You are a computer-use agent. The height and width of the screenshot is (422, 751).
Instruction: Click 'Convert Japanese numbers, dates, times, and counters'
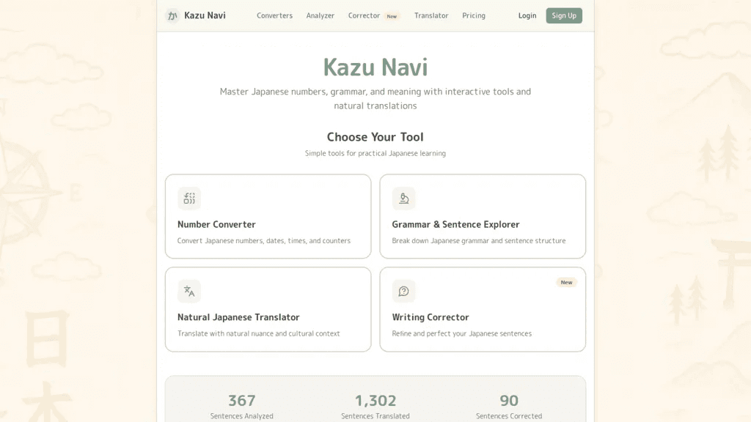[x=264, y=240]
